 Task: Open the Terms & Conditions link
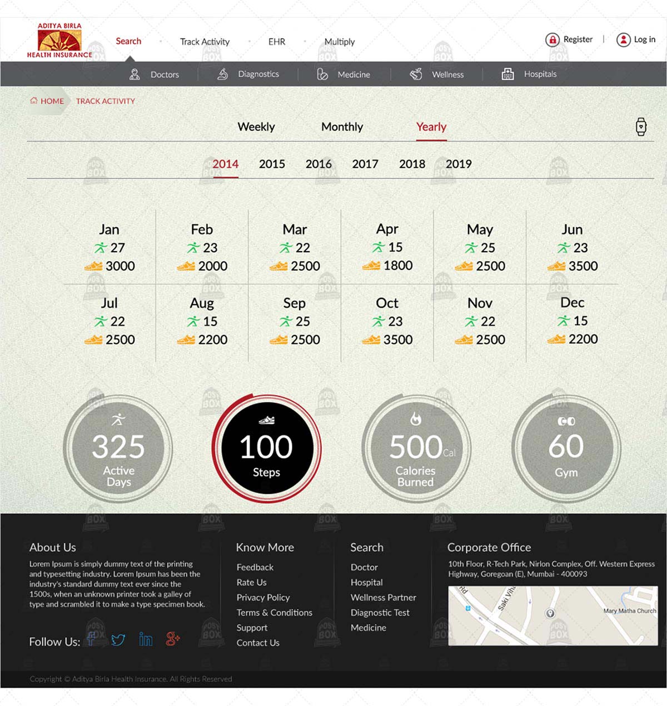coord(274,613)
